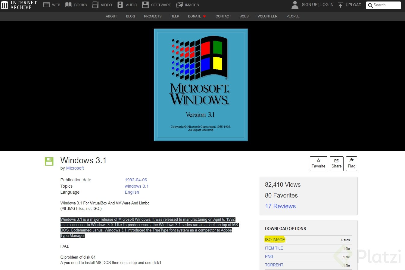Open the BOOKS menu item
The width and height of the screenshot is (405, 270).
coord(80,5)
